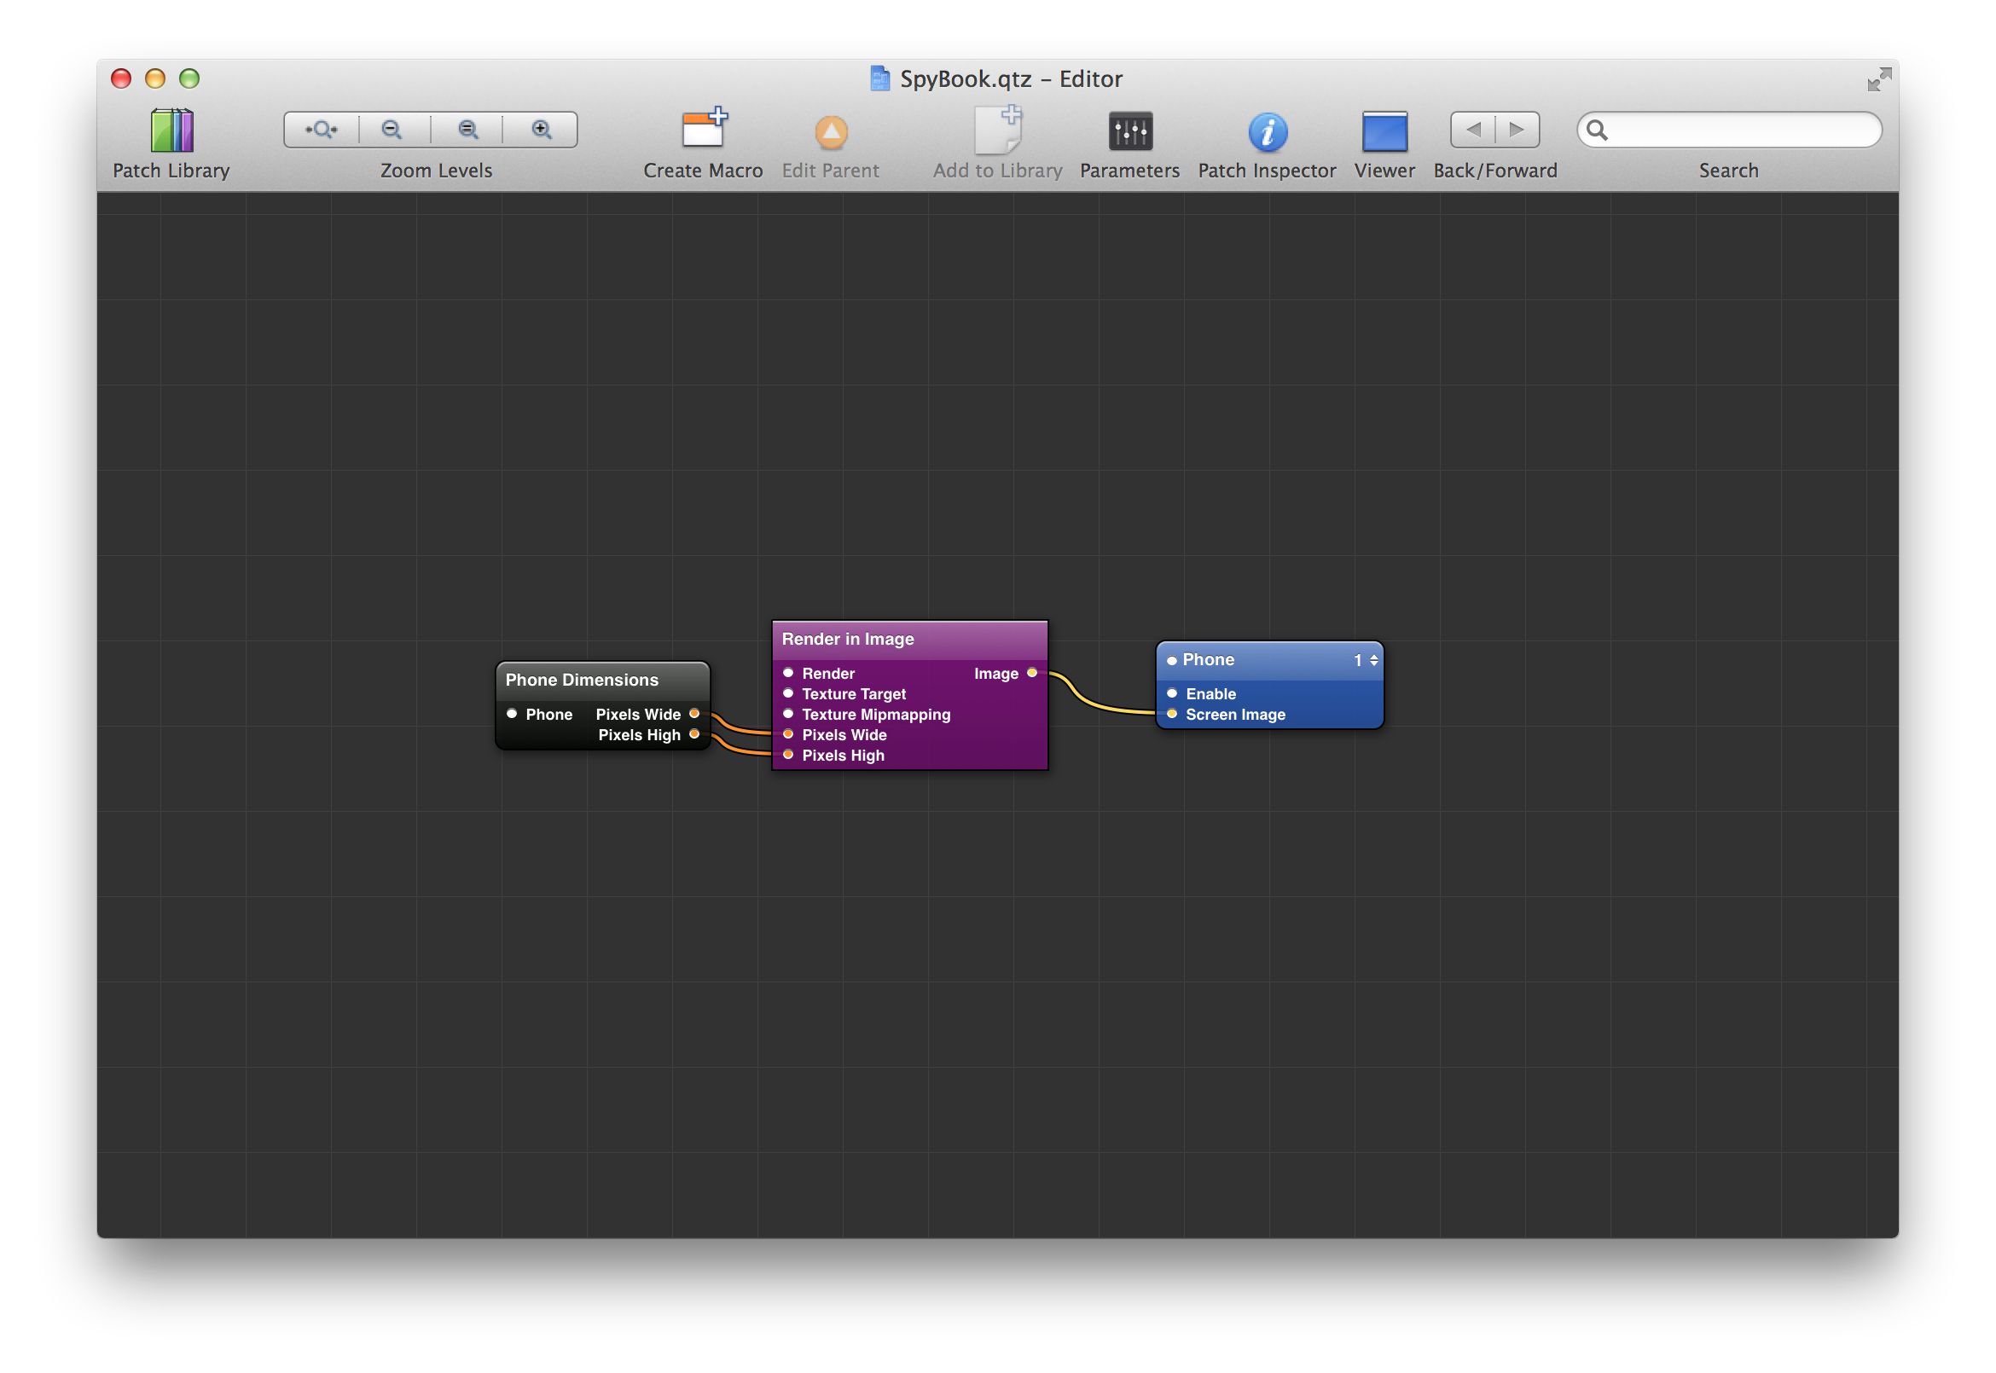This screenshot has width=1996, height=1373.
Task: Click the green window zoom button
Action: (189, 79)
